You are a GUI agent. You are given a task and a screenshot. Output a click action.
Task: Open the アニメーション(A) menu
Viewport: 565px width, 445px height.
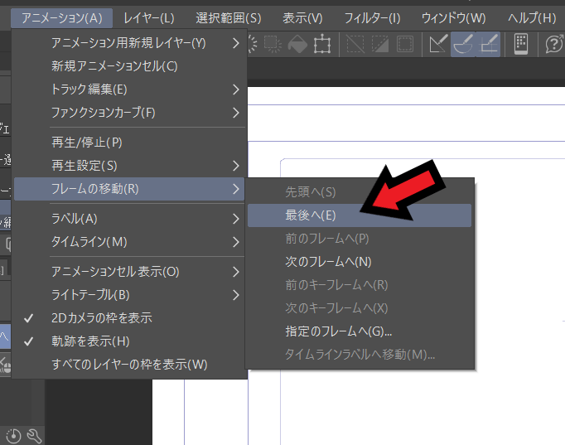point(61,18)
